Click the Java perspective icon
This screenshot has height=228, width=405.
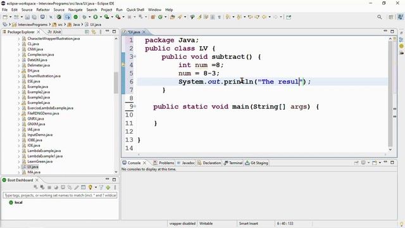[401, 17]
